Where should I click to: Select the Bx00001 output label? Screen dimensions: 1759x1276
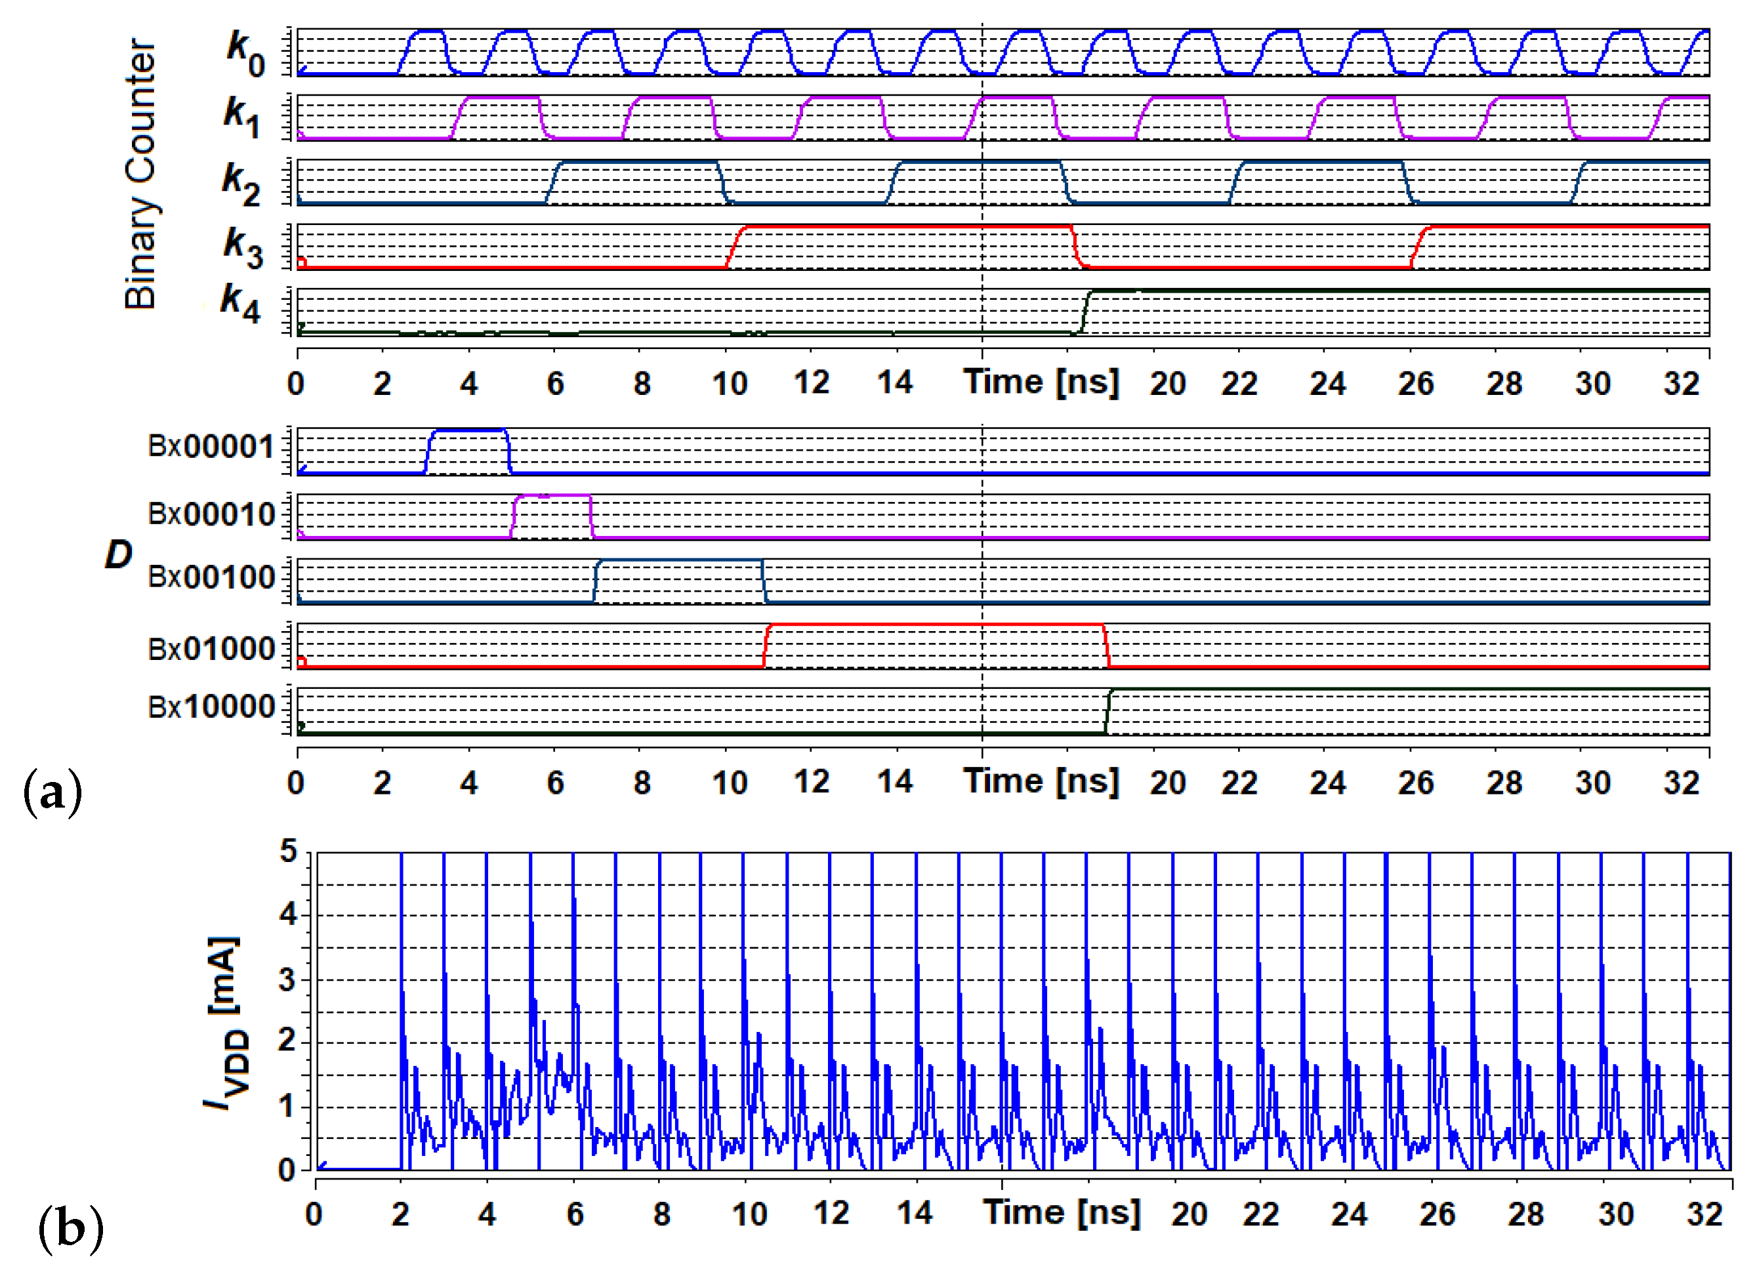211,447
